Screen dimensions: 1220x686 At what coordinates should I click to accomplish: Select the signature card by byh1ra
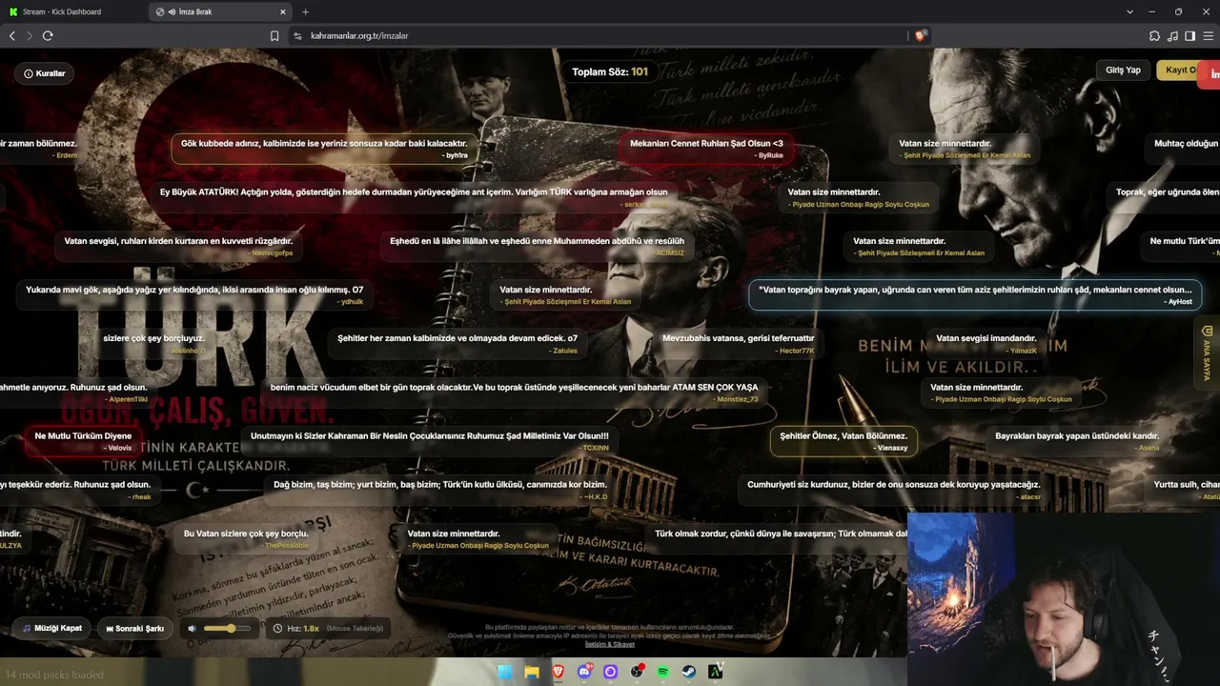(324, 149)
